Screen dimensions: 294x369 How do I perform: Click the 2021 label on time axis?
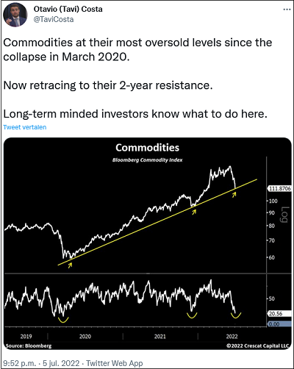coord(160,337)
